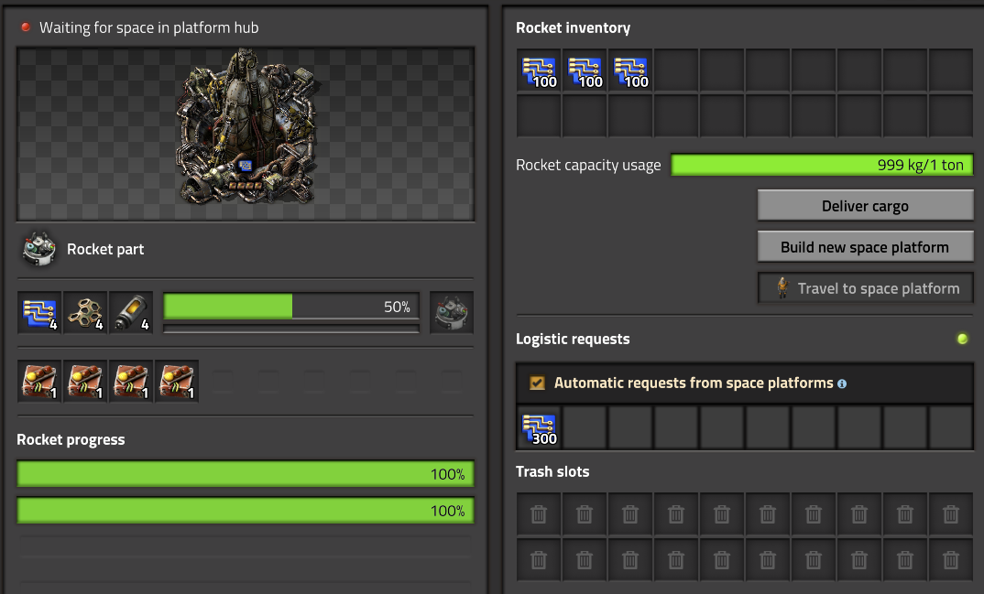Click the rocket silo preview image
The height and width of the screenshot is (594, 984).
point(246,135)
